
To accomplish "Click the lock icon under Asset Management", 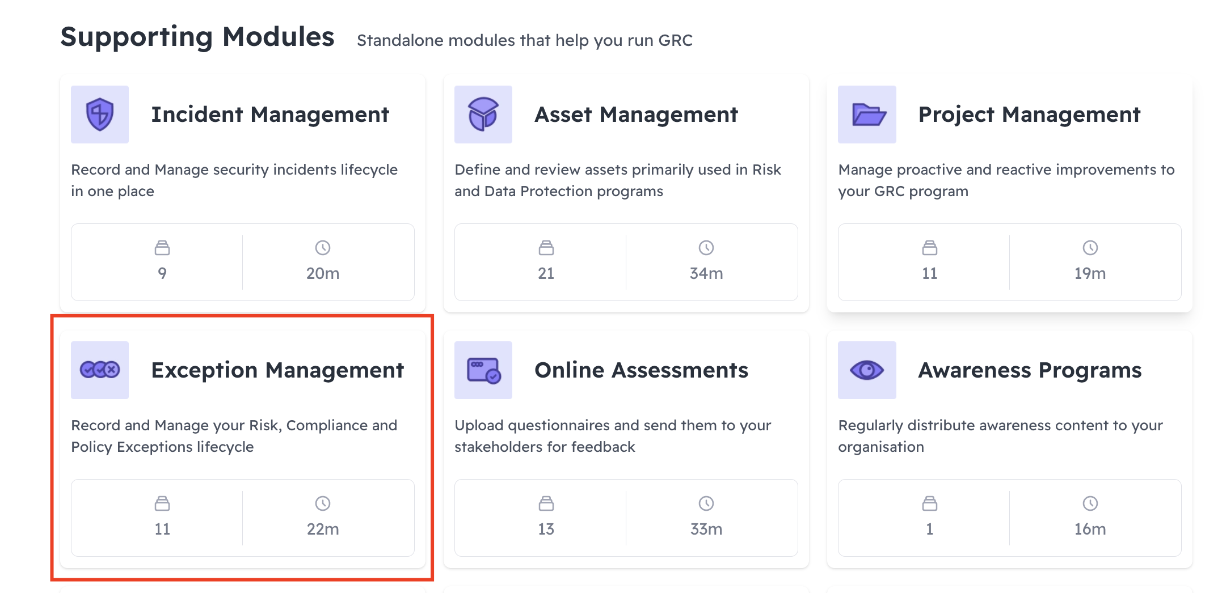I will pyautogui.click(x=546, y=248).
